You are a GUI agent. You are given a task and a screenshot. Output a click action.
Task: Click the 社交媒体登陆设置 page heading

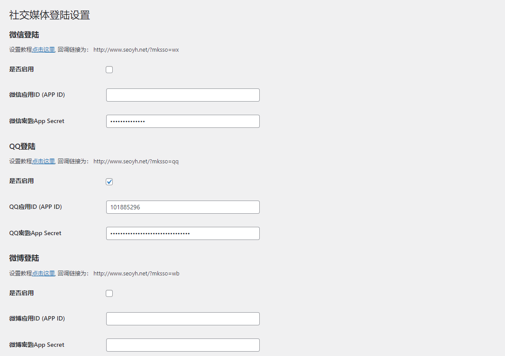[50, 15]
